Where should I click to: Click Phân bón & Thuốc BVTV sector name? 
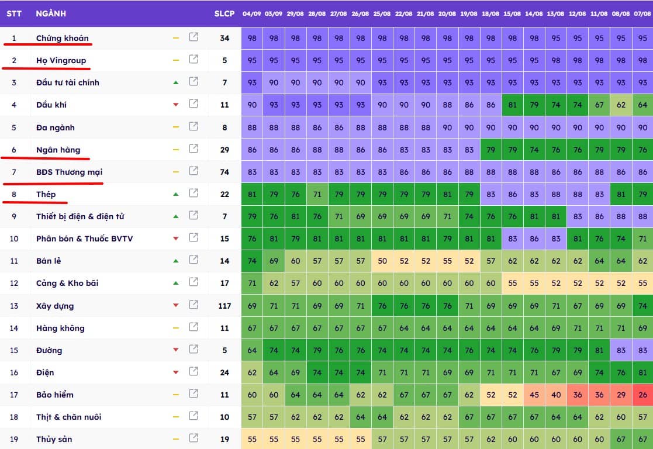pos(84,239)
